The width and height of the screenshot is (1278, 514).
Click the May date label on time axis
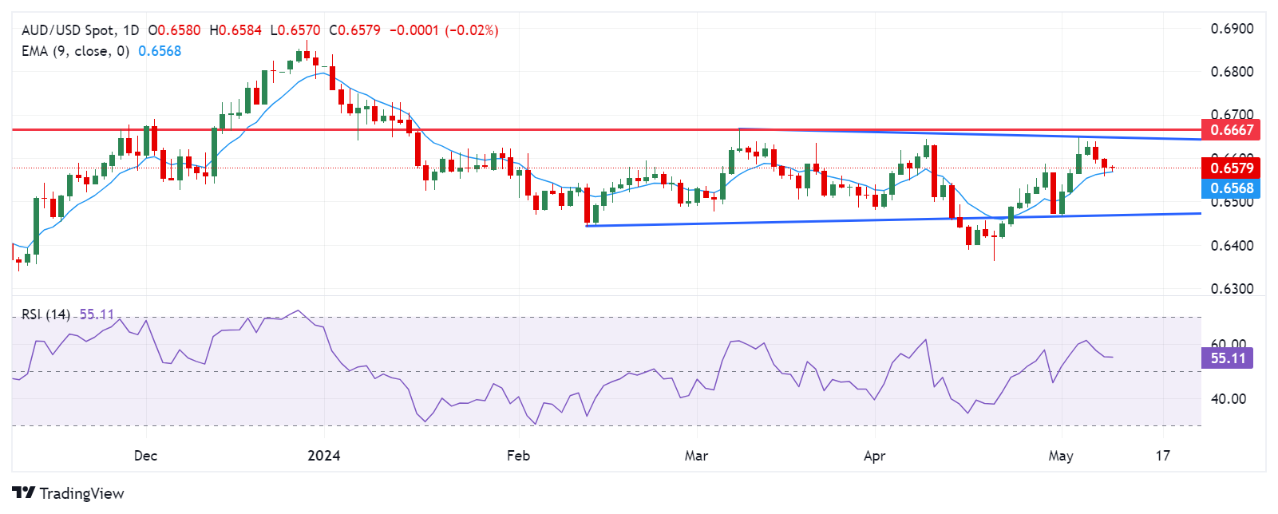[x=1061, y=456]
